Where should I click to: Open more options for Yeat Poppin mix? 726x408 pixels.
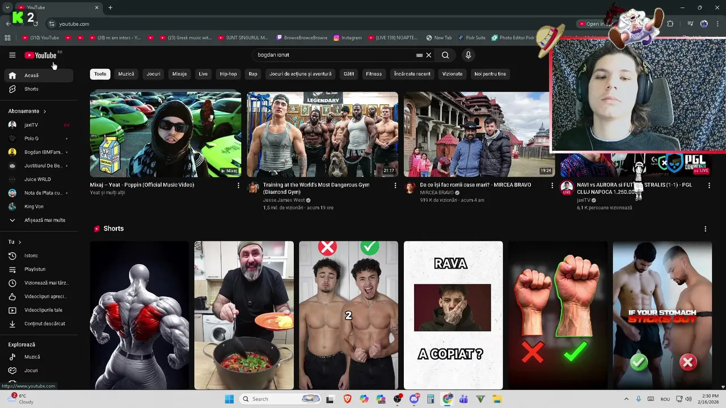(x=238, y=185)
